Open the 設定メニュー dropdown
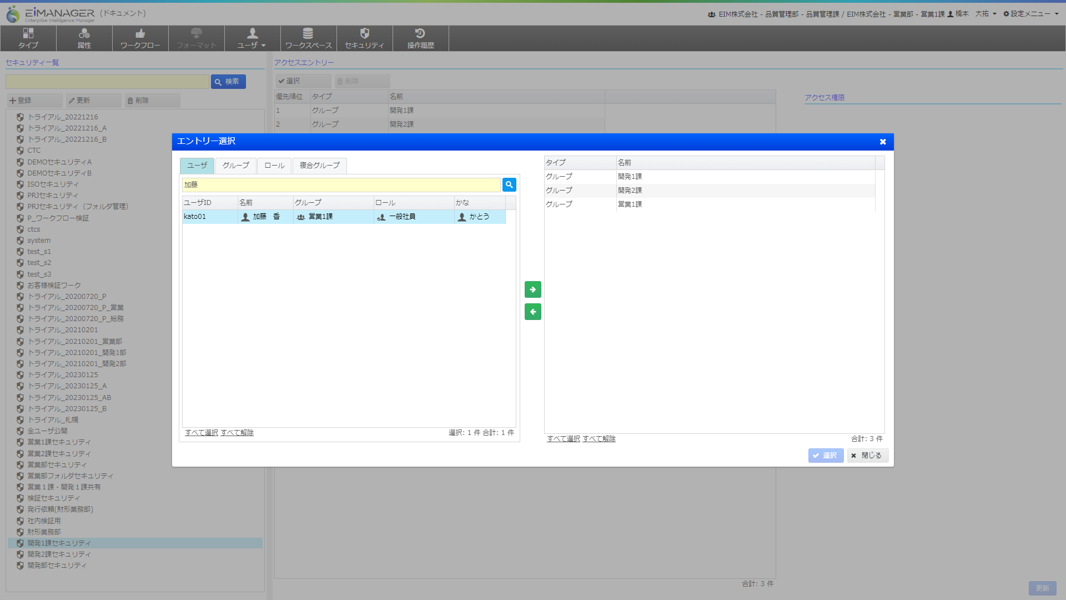 1030,14
